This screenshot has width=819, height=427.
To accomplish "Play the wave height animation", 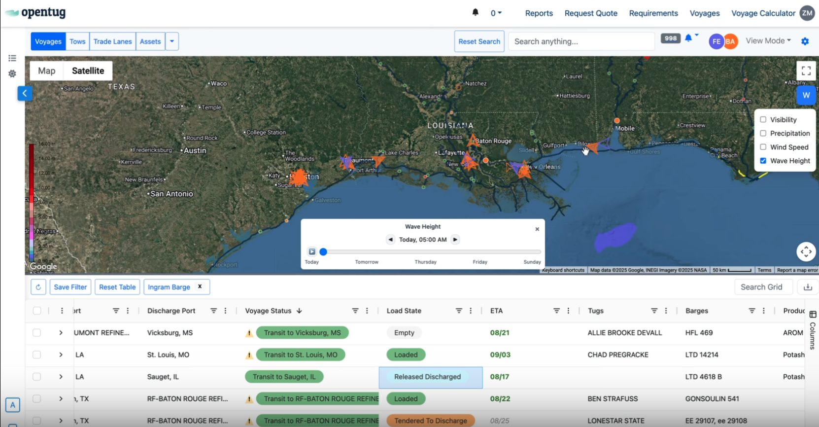I will click(312, 251).
